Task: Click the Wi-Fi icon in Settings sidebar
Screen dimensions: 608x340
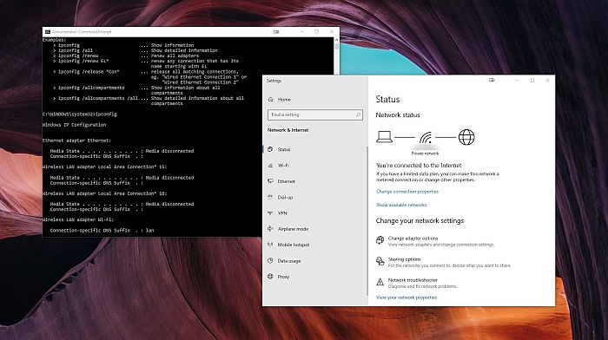Action: [270, 166]
